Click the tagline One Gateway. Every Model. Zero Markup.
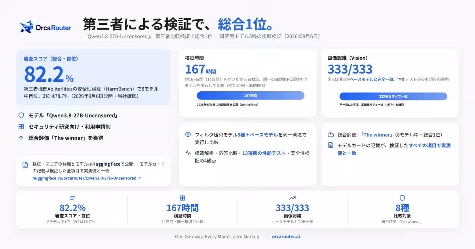 click(x=218, y=236)
